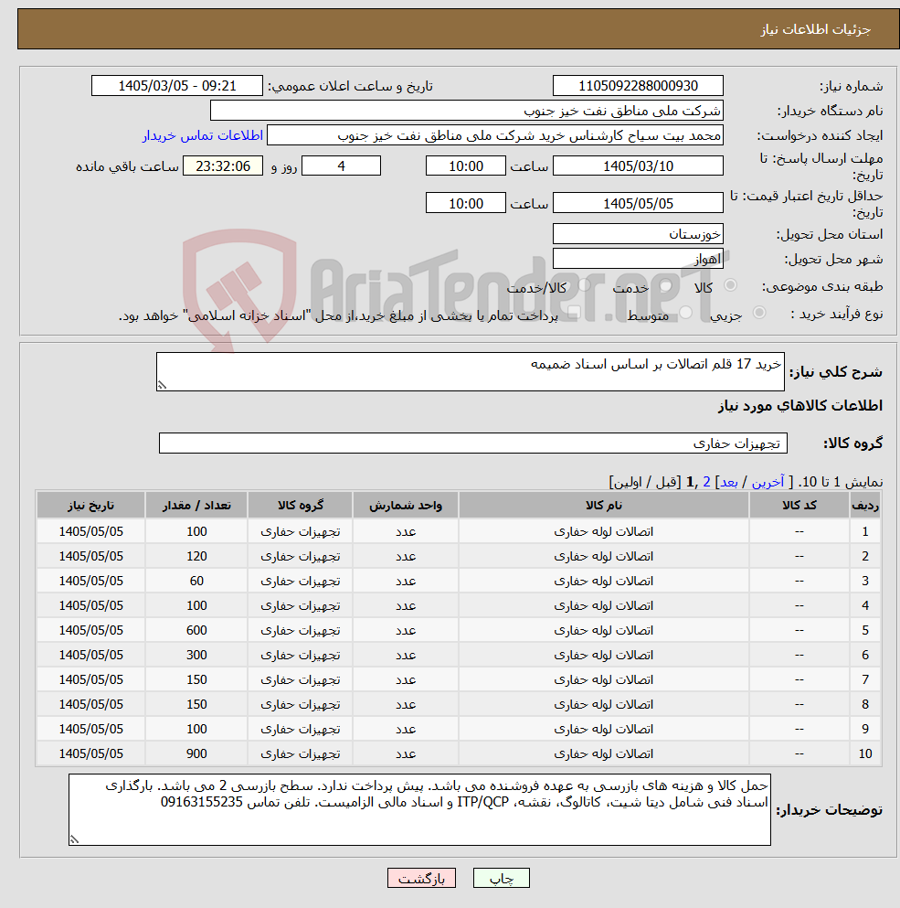
Task: Jump to last page آخرین
Action: pos(768,482)
